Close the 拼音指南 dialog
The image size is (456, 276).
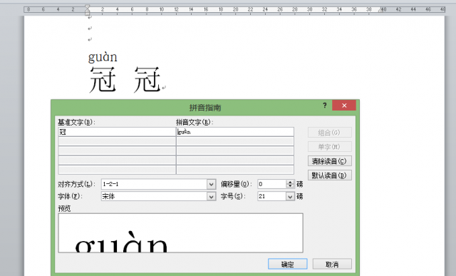point(344,106)
